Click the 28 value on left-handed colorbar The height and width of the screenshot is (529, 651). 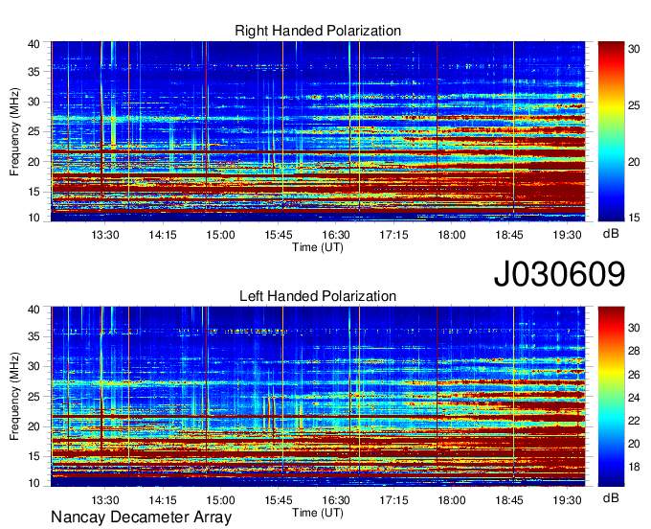634,351
